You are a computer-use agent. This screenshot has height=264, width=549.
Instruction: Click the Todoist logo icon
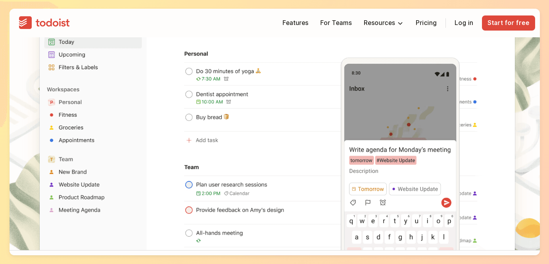click(x=25, y=23)
